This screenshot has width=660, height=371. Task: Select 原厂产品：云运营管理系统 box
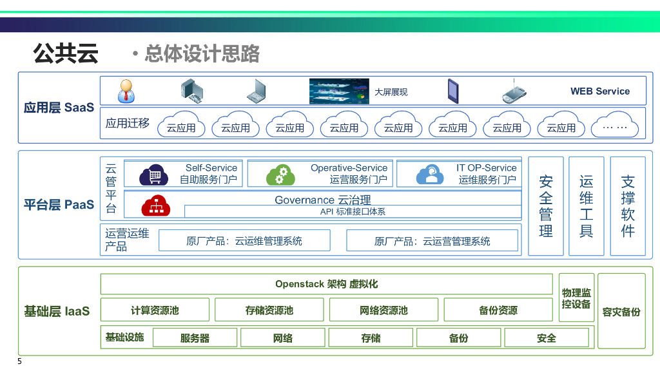click(432, 241)
